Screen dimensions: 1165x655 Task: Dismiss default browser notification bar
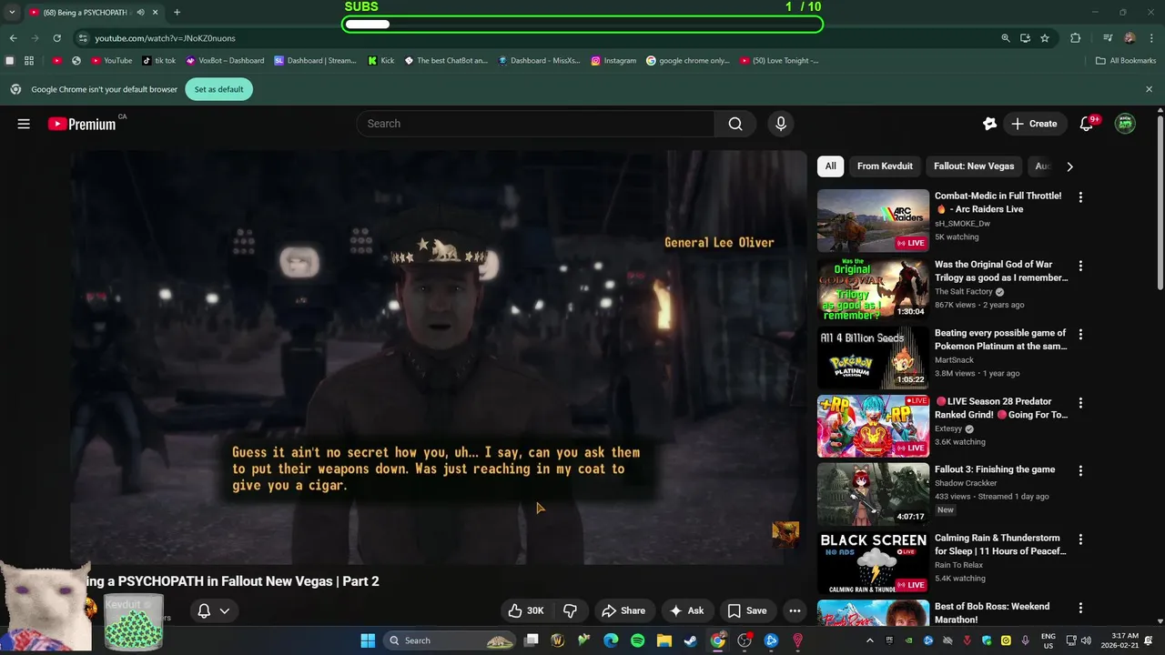click(1149, 89)
